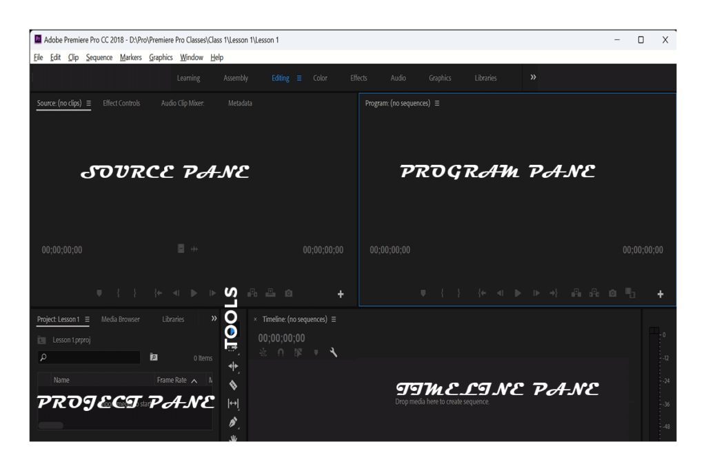The height and width of the screenshot is (471, 706).
Task: Click the Lift icon in the Program monitor
Action: (576, 293)
